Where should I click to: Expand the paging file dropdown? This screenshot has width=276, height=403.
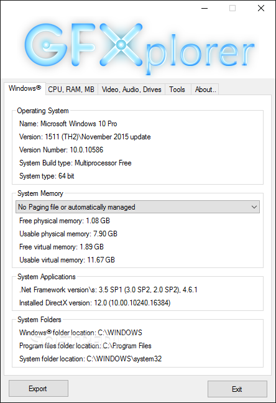[x=138, y=207]
